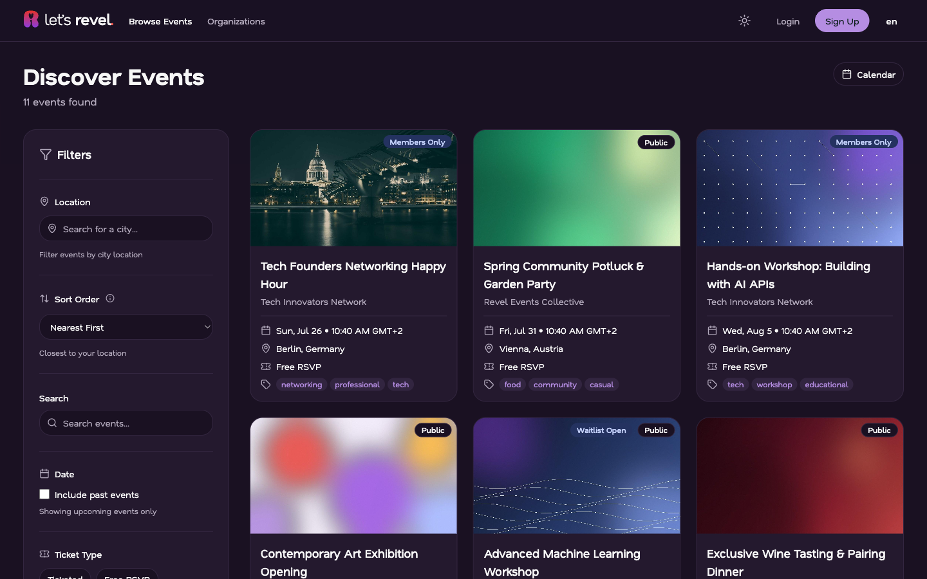The width and height of the screenshot is (927, 579).
Task: Click calendar icon on Tech Founders card
Action: 266,331
